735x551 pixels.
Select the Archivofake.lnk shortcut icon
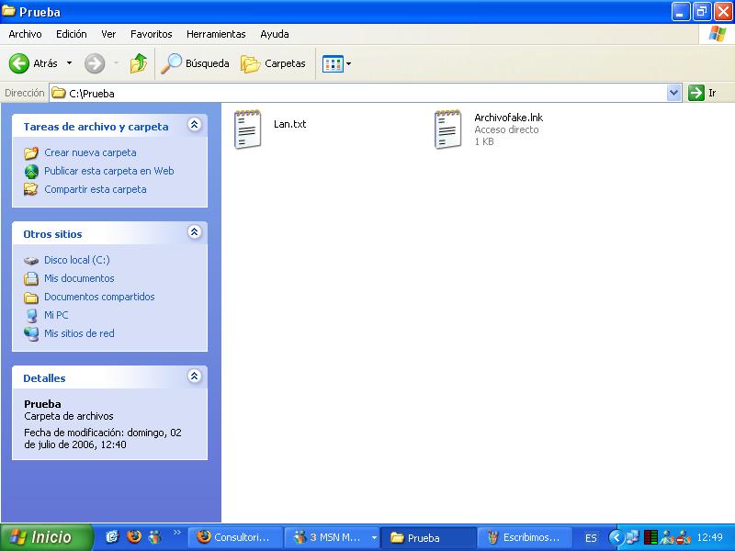447,129
